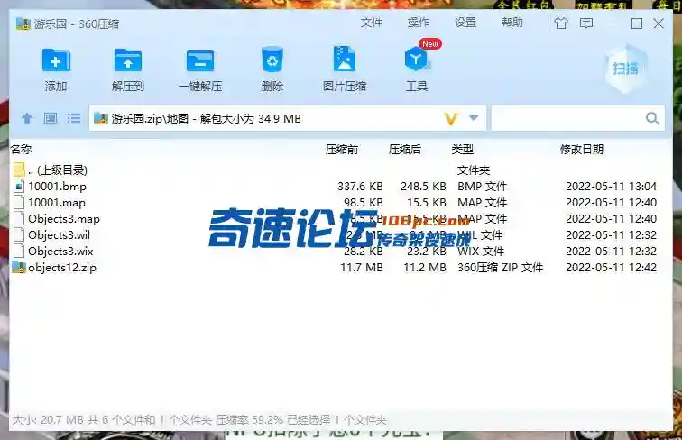Viewport: 682px width, 440px height.
Task: Sort by the 类型 column header
Action: pos(463,150)
